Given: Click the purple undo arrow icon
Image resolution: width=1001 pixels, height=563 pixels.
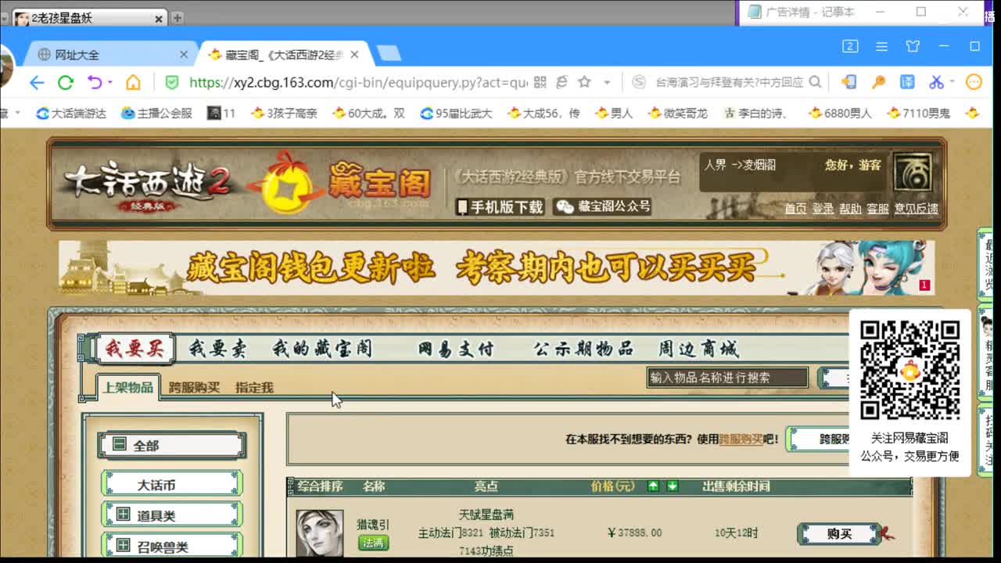Looking at the screenshot, I should [95, 82].
